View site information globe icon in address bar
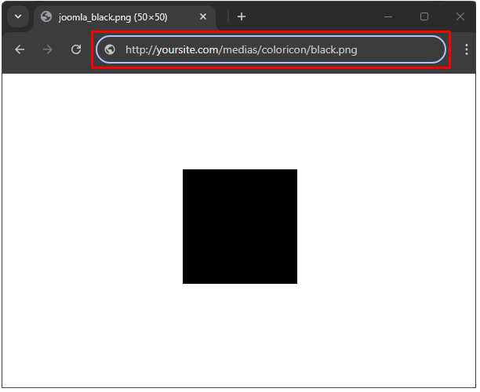This screenshot has width=480, height=392. [x=110, y=49]
